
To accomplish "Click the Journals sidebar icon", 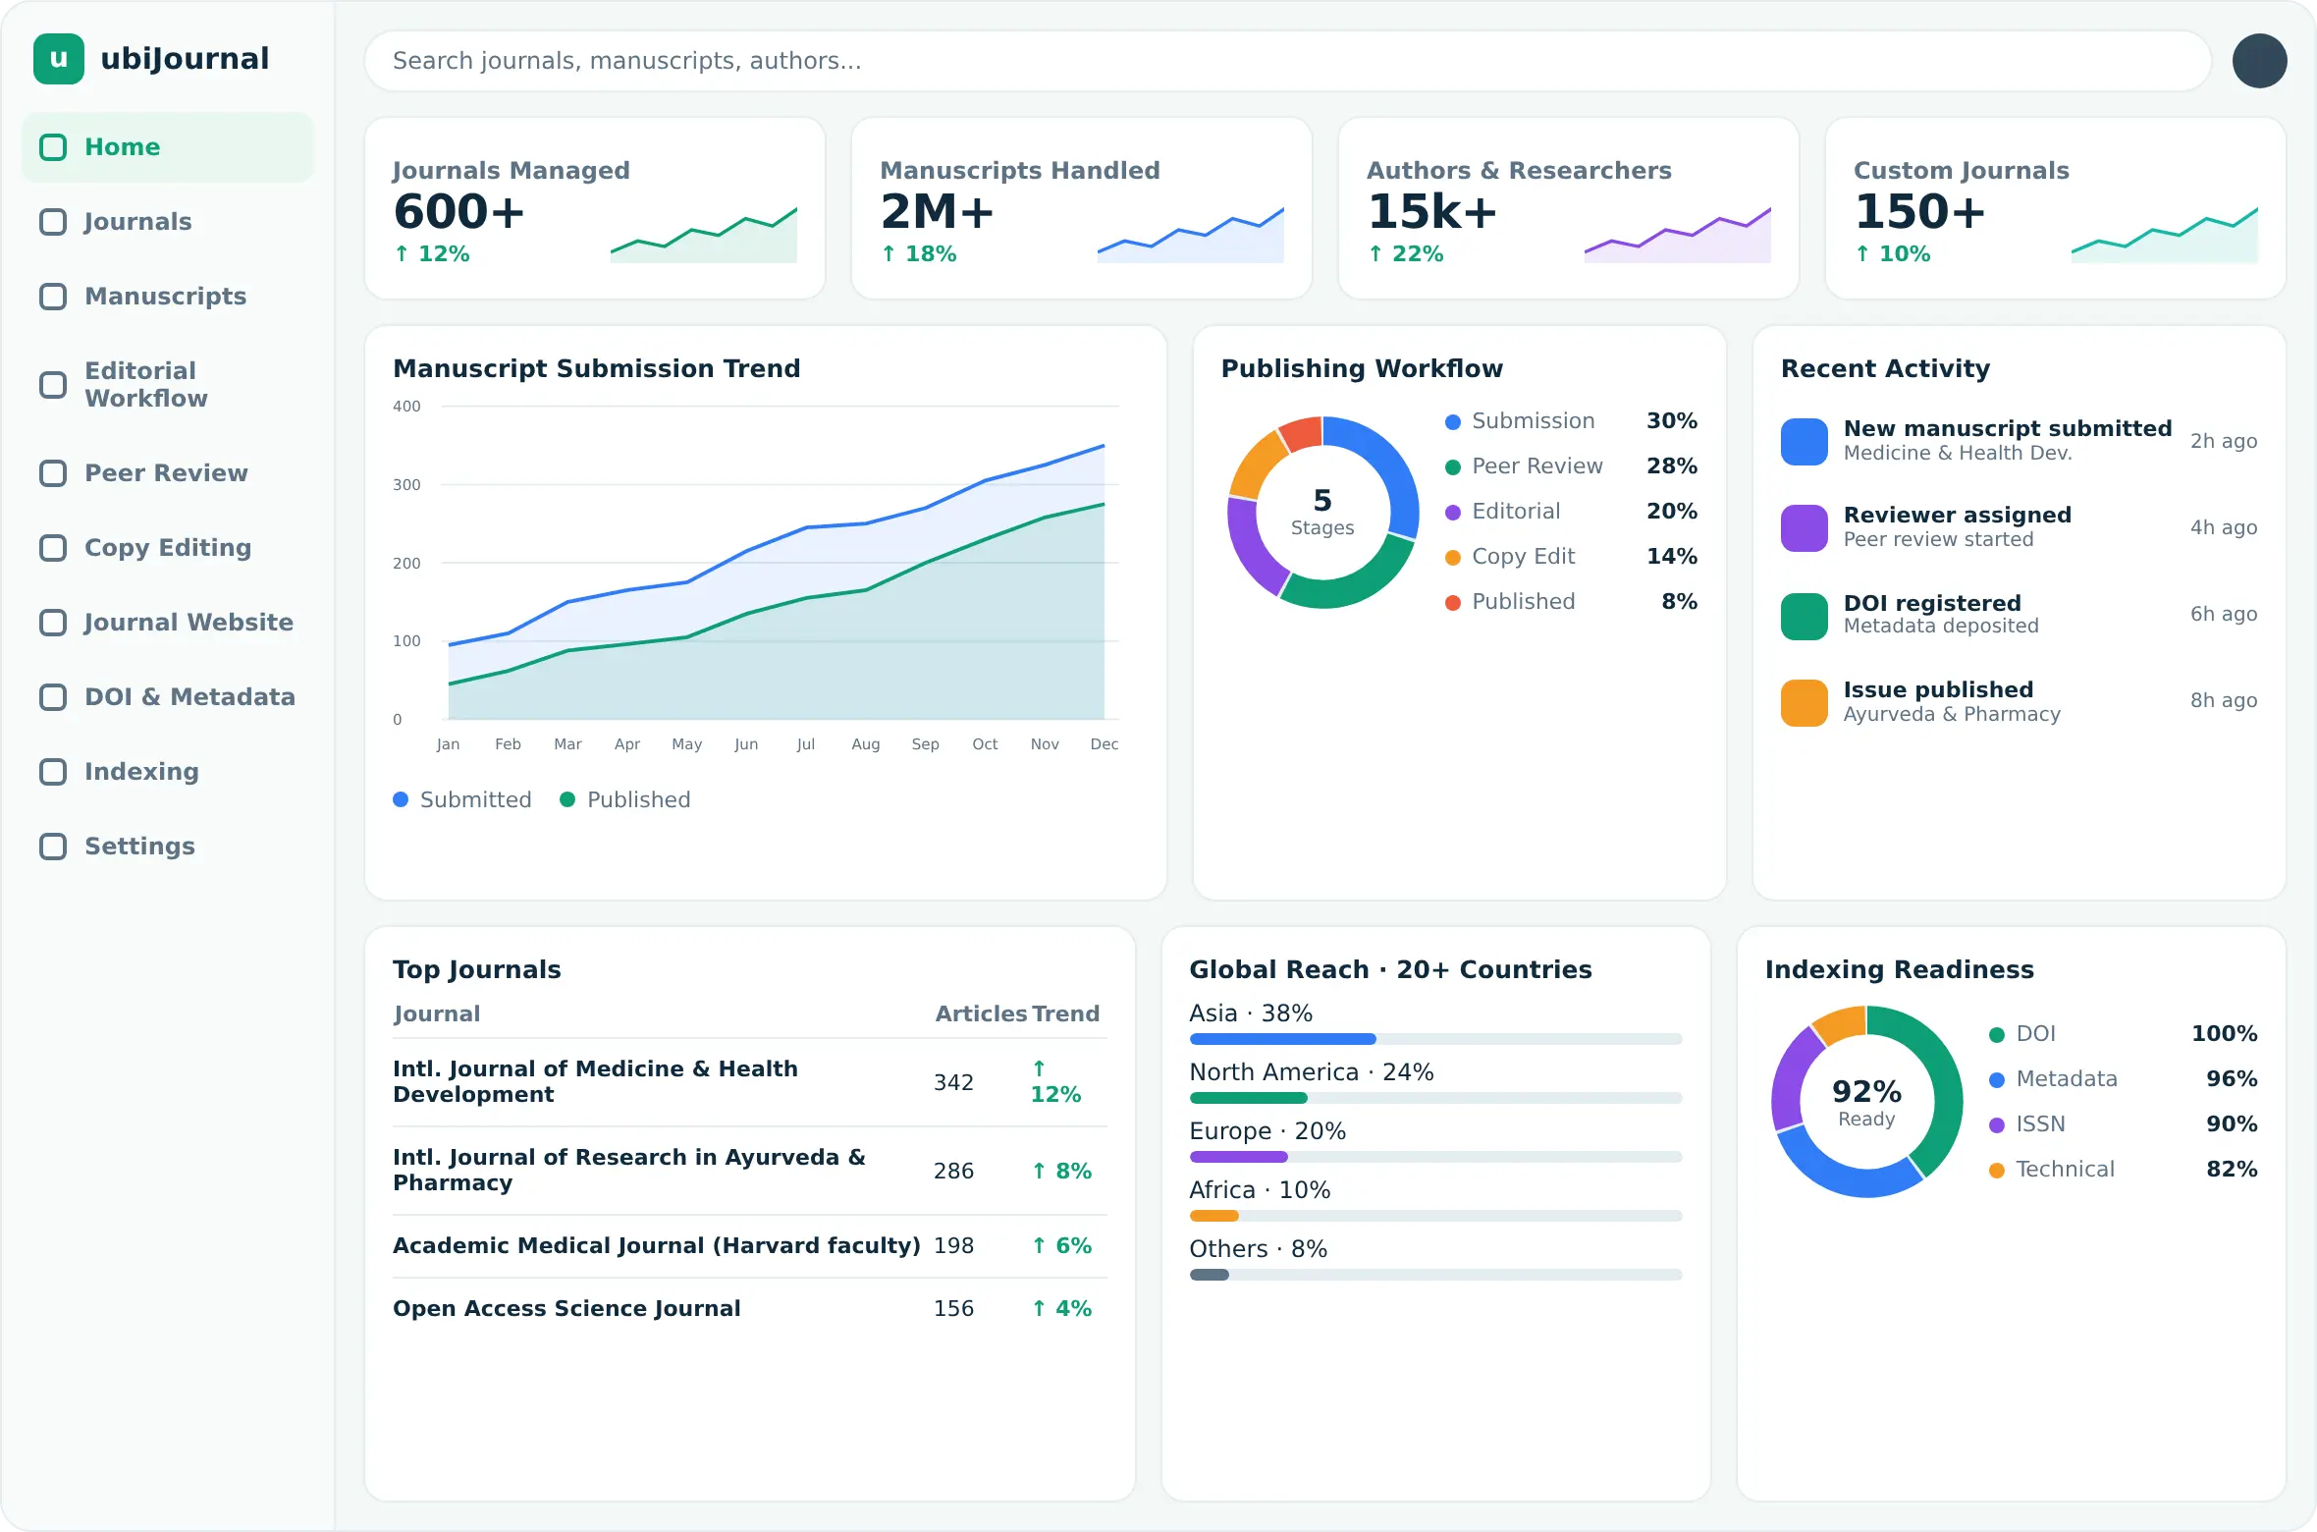I will click(53, 222).
